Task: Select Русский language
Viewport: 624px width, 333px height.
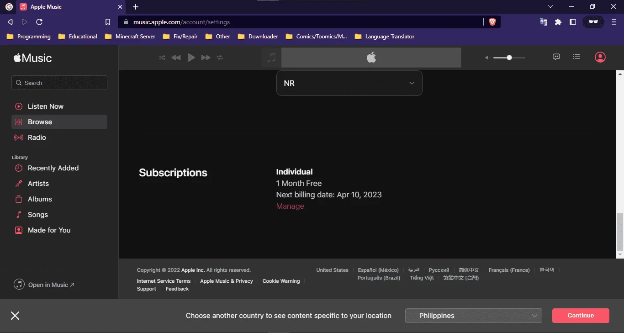Action: [x=439, y=270]
